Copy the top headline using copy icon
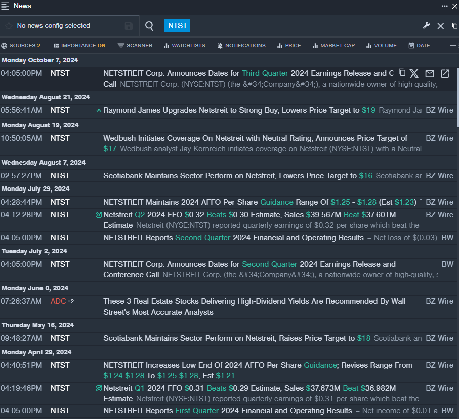The height and width of the screenshot is (419, 459). pos(402,73)
